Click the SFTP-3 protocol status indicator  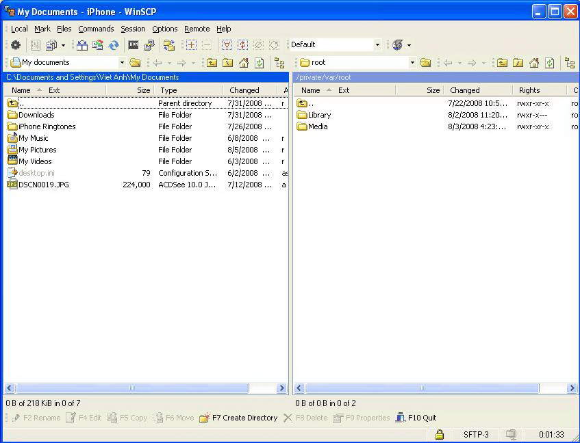pos(476,435)
